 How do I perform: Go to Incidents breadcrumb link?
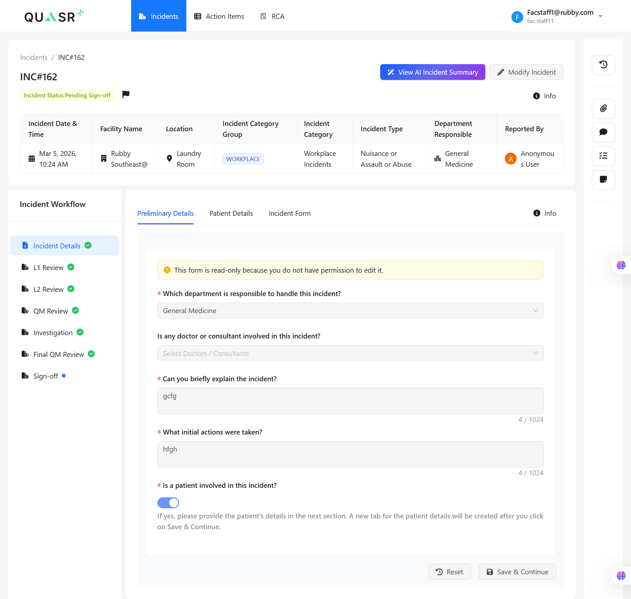(x=34, y=57)
